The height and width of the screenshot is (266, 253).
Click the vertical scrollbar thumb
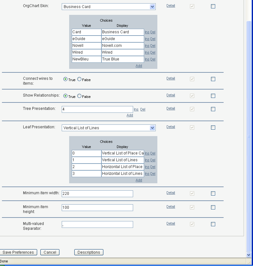(x=248, y=136)
